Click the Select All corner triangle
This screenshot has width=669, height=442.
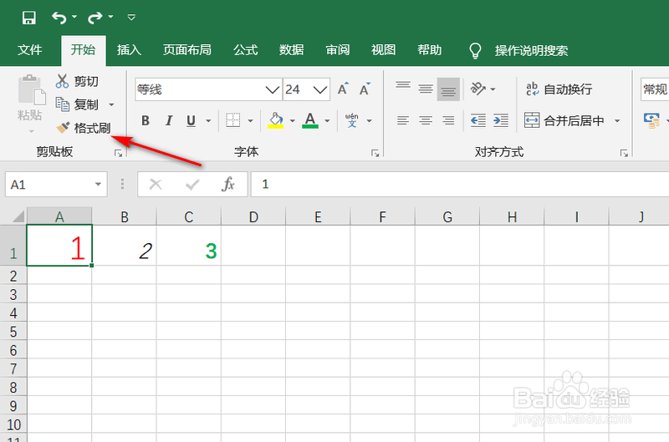[18, 216]
